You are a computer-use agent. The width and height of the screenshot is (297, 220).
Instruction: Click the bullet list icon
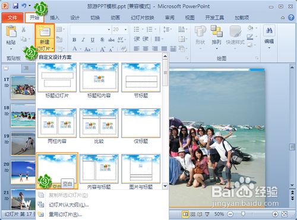pyautogui.click(x=137, y=30)
